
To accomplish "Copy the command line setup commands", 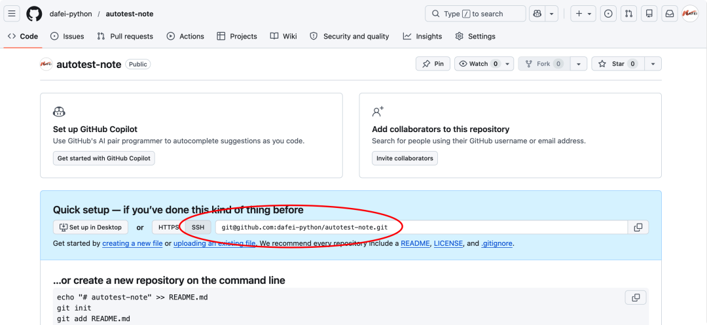I will click(636, 298).
